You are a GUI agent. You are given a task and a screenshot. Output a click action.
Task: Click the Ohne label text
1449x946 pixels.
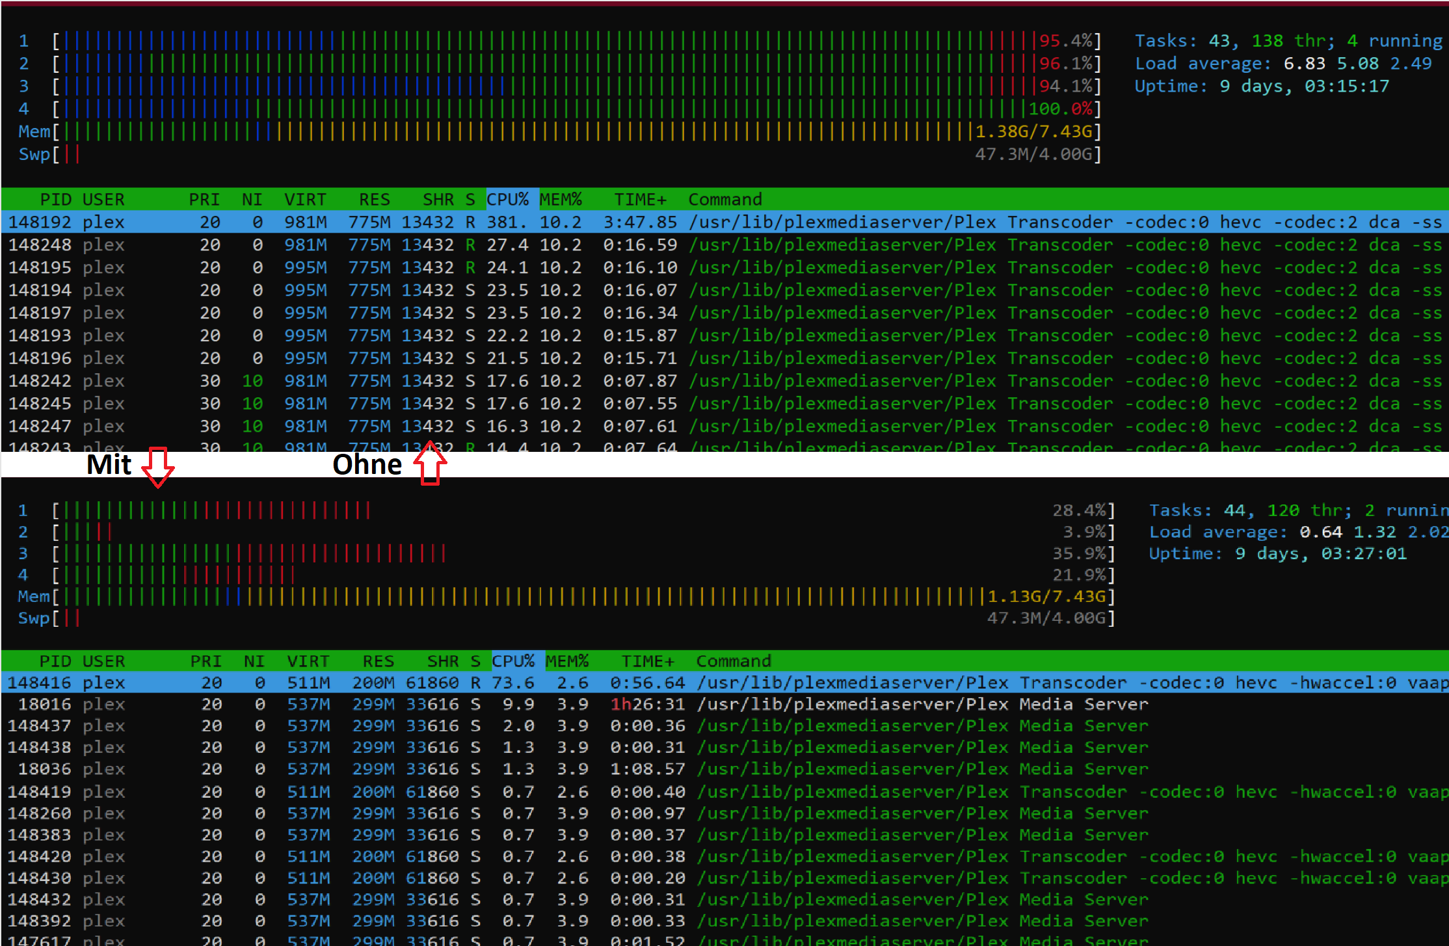pos(367,465)
